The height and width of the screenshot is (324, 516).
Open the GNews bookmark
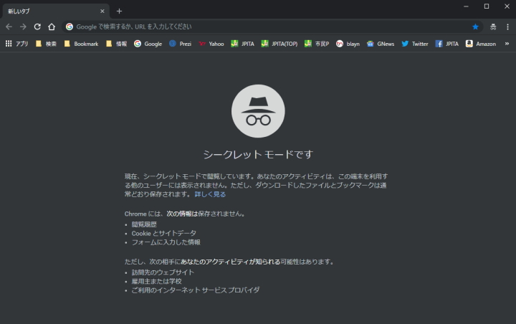pyautogui.click(x=380, y=44)
